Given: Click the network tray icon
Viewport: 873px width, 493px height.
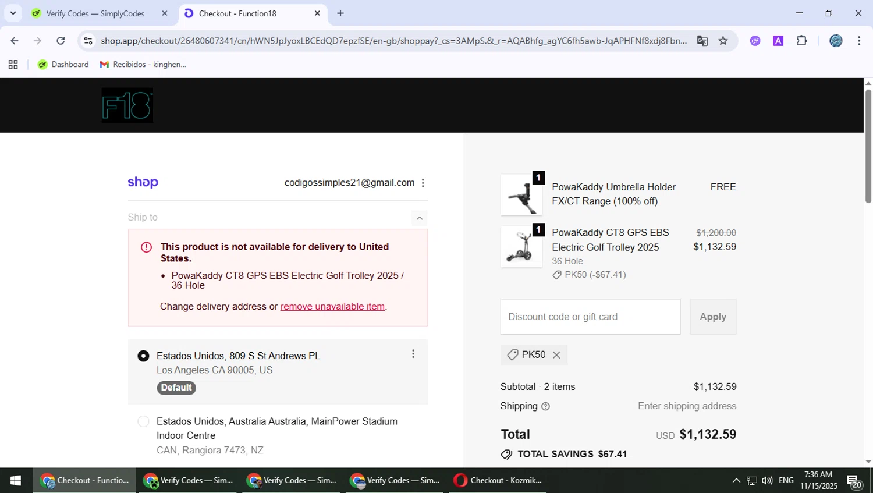Looking at the screenshot, I should [752, 481].
